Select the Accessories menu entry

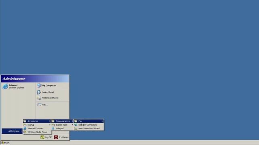coord(37,121)
